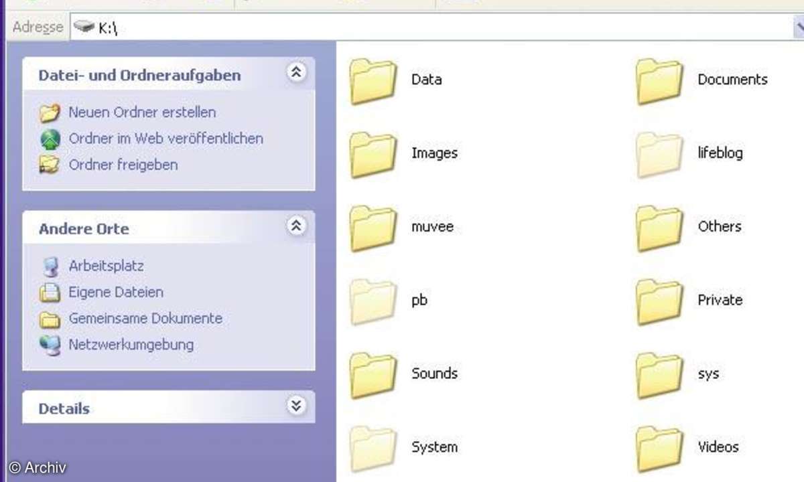Image resolution: width=804 pixels, height=482 pixels.
Task: Click the Sounds folder name
Action: pyautogui.click(x=434, y=374)
